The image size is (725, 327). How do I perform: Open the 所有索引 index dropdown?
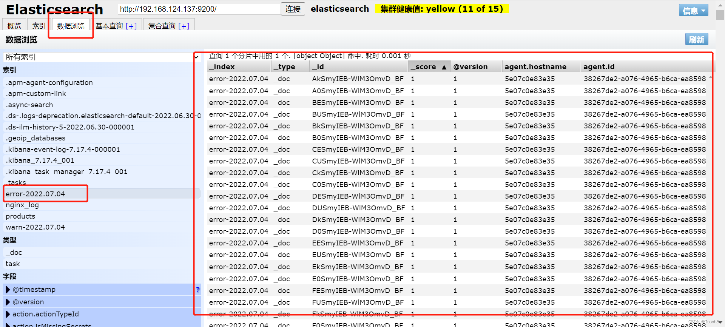pos(102,57)
